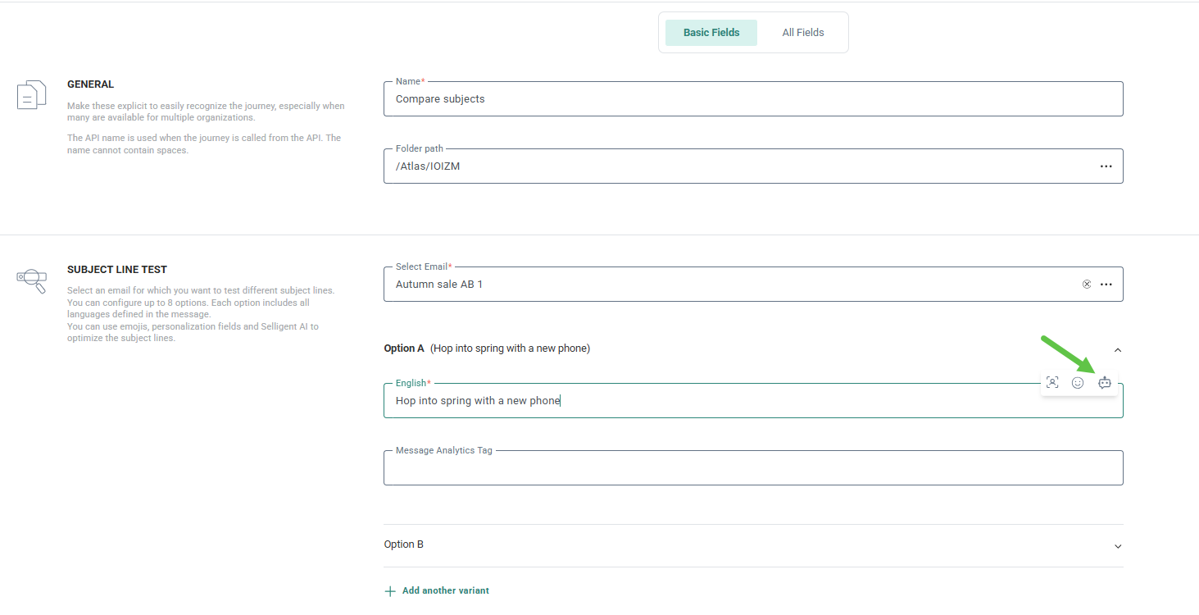This screenshot has height=615, width=1199.
Task: Switch to the All Fields tab
Action: [x=802, y=33]
